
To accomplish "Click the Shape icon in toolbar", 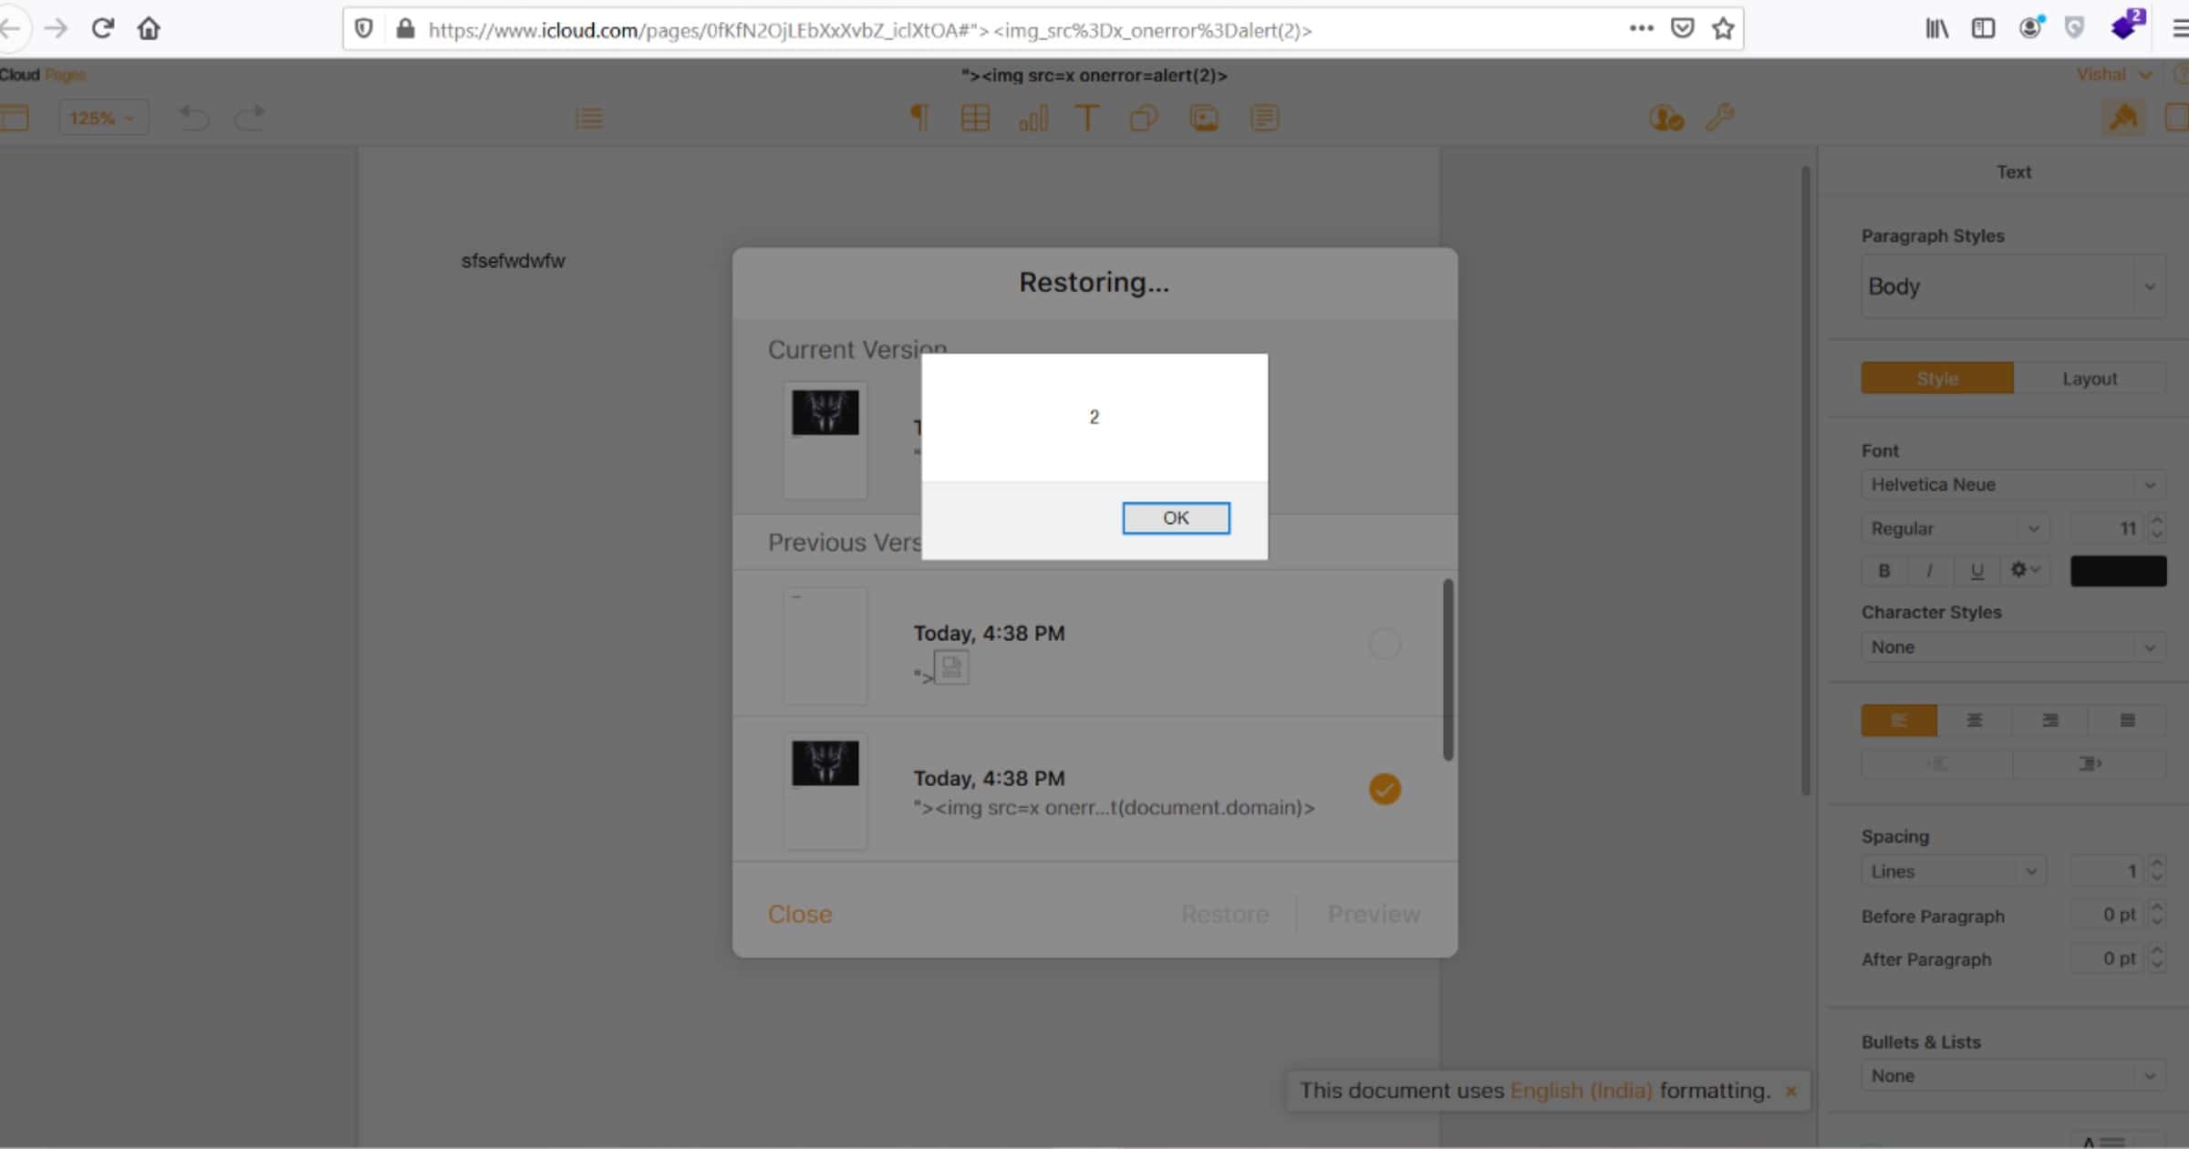I will click(1143, 118).
